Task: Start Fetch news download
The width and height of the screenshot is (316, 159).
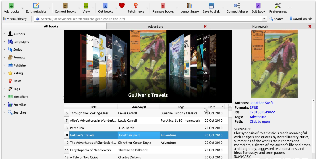Action: pos(136,8)
